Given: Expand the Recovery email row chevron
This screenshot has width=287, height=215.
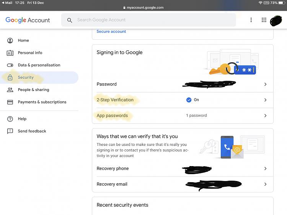Looking at the screenshot, I should pos(265,184).
